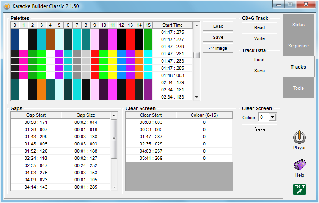Open the Help book icon
The width and height of the screenshot is (319, 203).
(x=300, y=165)
